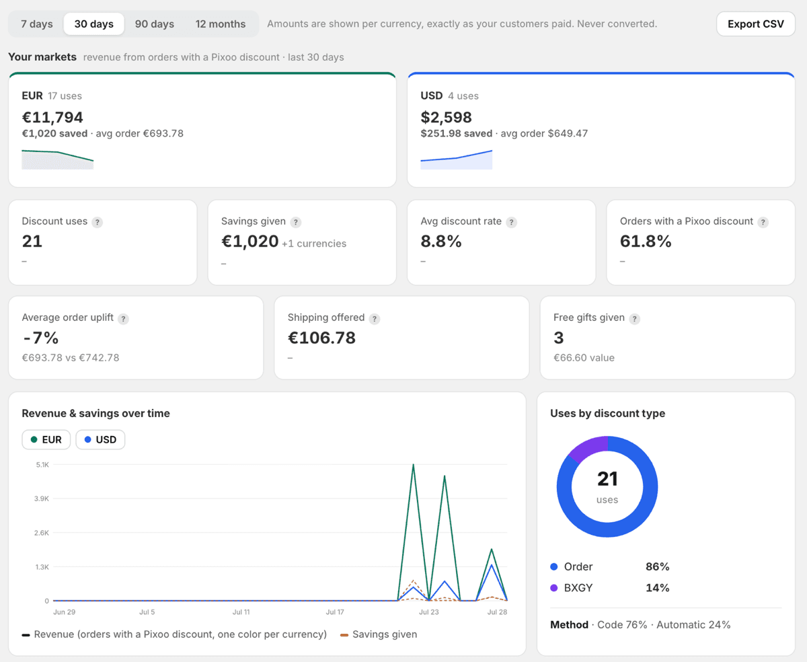Click the 'Jul 28' x-axis label
The height and width of the screenshot is (662, 807).
coord(496,612)
